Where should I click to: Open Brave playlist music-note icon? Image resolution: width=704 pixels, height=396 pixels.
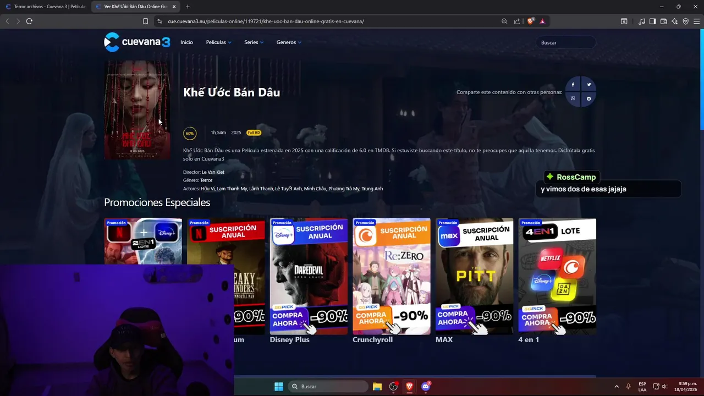point(642,21)
